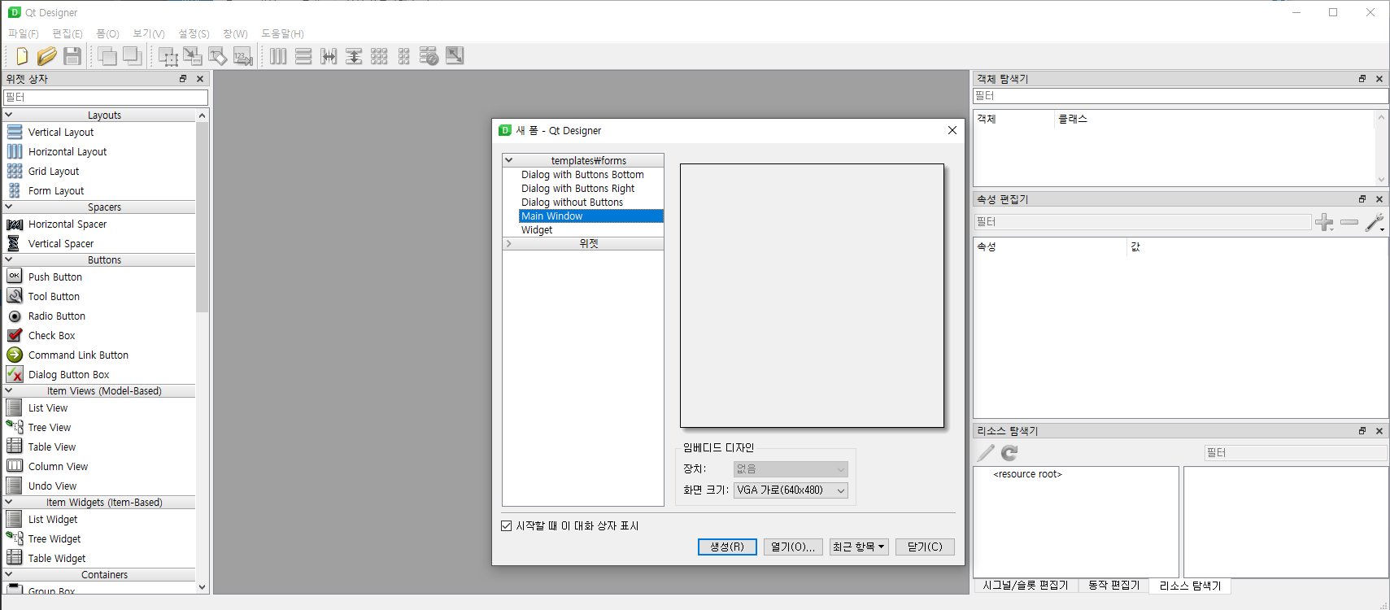Switch to the 동작 편집기 tab
This screenshot has width=1390, height=610.
tap(1114, 586)
